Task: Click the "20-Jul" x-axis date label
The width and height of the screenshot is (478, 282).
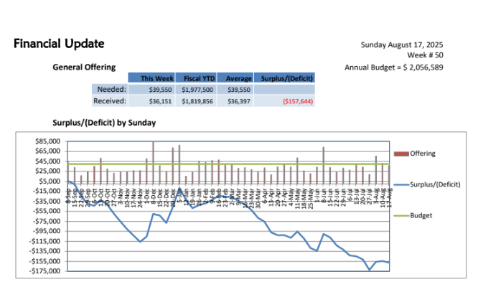Action: coord(363,197)
